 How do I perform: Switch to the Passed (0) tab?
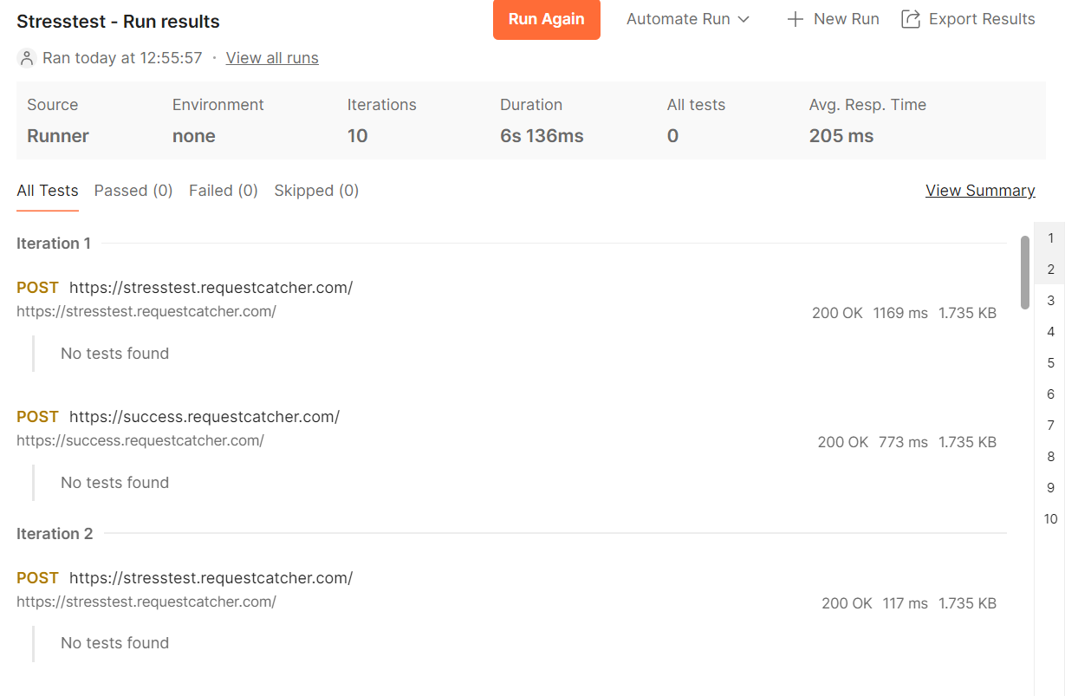[x=133, y=191]
